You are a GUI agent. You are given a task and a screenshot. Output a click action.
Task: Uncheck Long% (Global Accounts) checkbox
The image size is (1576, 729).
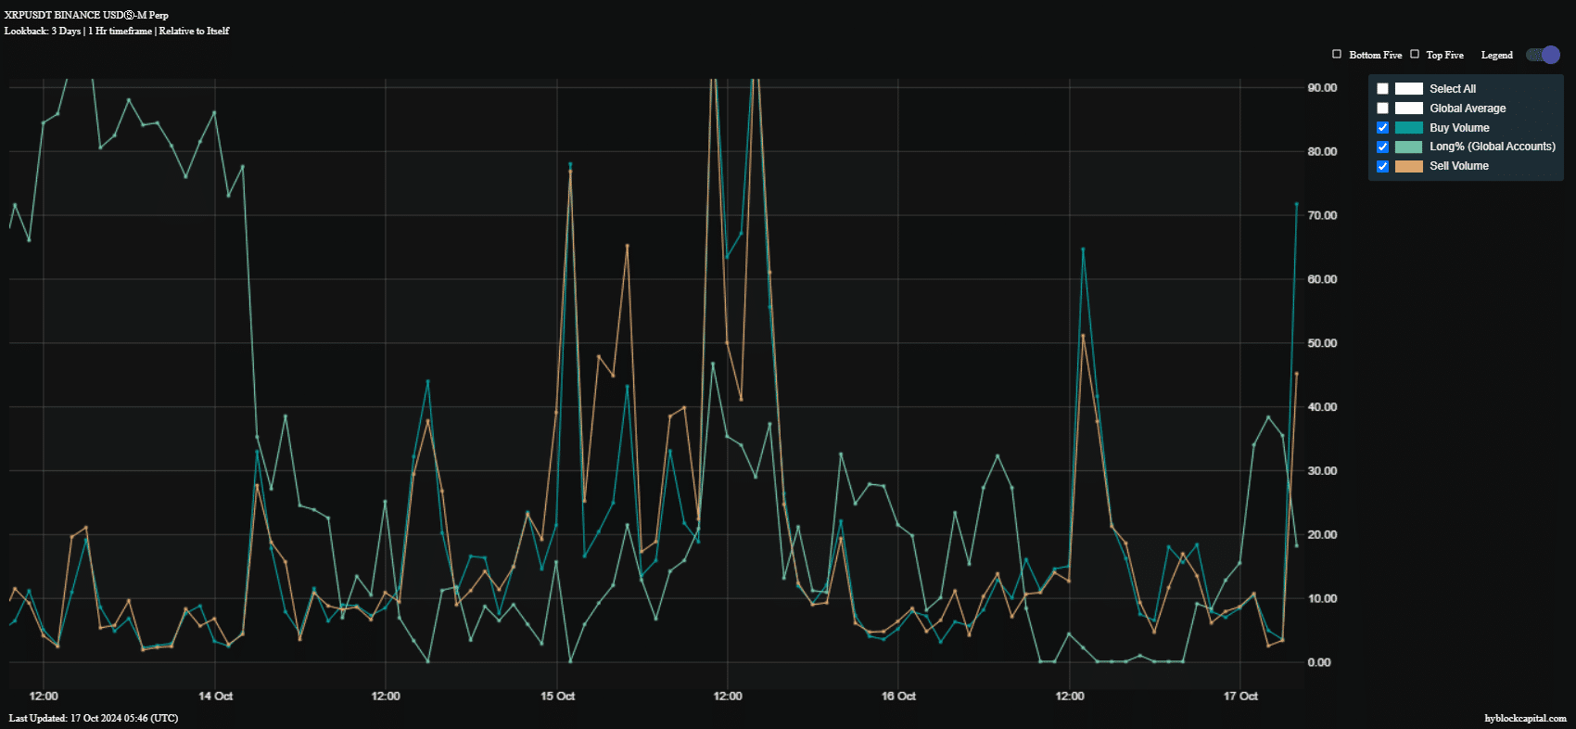[1382, 147]
